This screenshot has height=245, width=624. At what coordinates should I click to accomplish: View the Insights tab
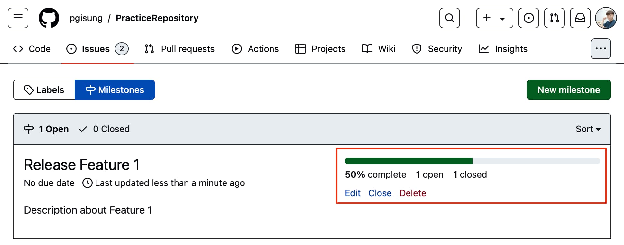click(x=503, y=49)
